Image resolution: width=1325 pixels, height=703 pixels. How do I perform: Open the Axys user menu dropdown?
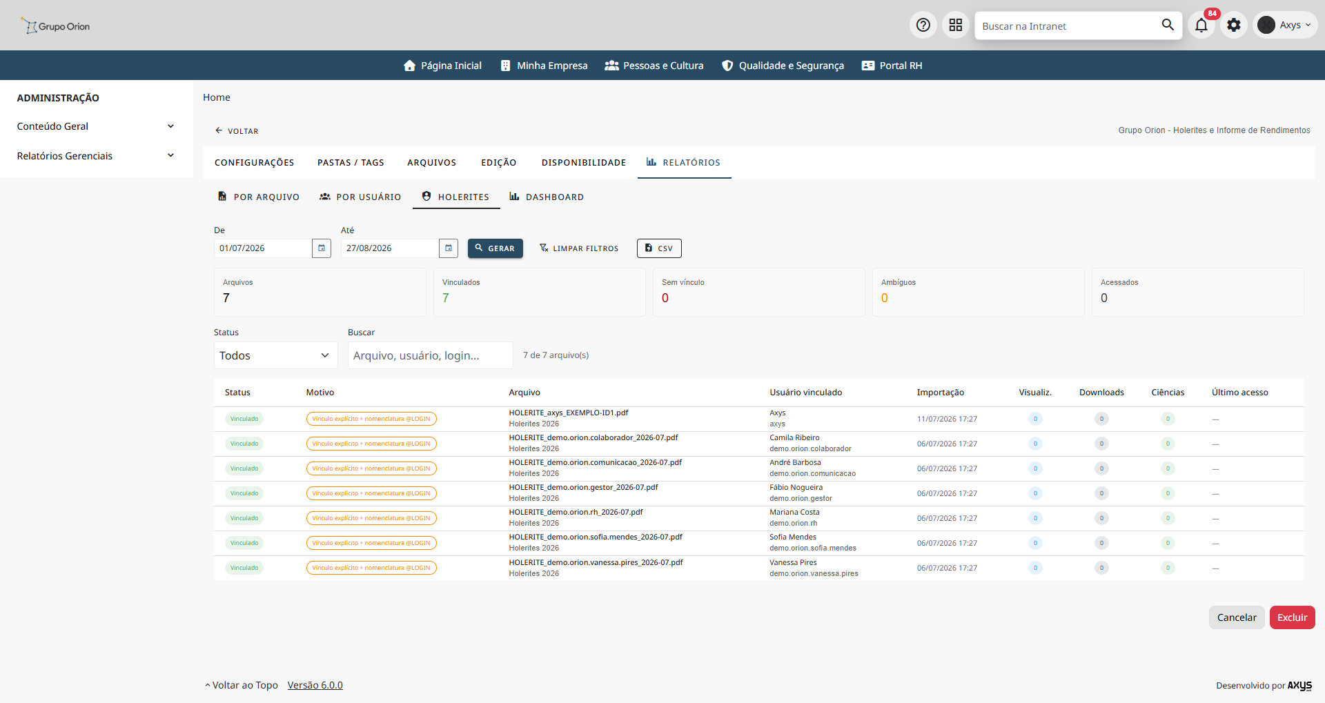tap(1286, 25)
